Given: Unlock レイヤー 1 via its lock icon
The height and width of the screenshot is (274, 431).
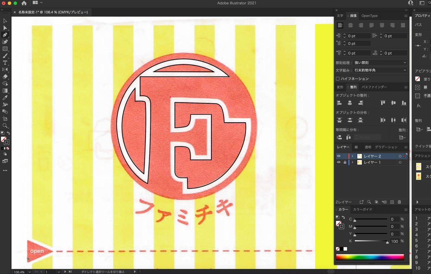Looking at the screenshot, I should coord(345,162).
